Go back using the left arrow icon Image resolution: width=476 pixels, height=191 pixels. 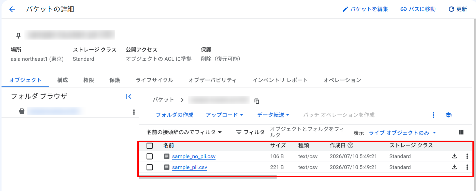[x=12, y=9]
